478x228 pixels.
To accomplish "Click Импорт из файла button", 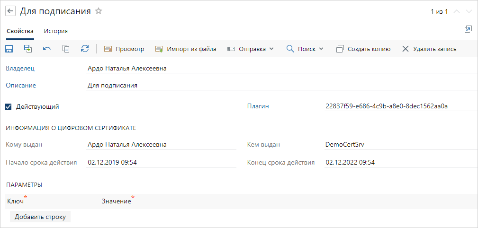I will coord(186,49).
